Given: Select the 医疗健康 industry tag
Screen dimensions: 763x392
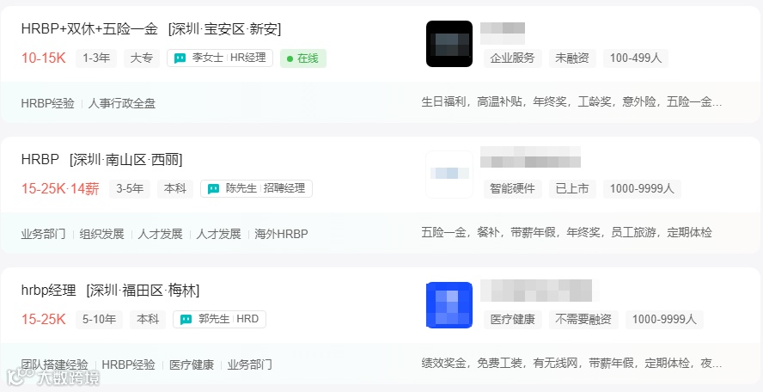Looking at the screenshot, I should (512, 320).
